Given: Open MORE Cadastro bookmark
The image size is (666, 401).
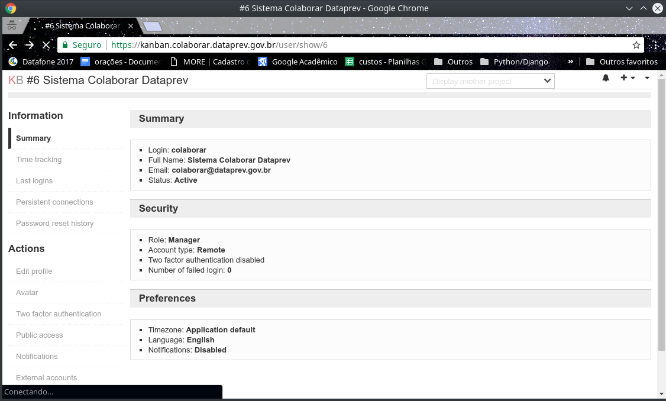Looking at the screenshot, I should click(210, 62).
